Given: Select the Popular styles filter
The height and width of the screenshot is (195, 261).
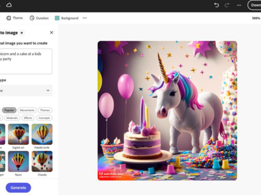Looking at the screenshot, I should tap(9, 110).
